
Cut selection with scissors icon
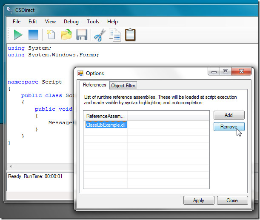(100, 35)
